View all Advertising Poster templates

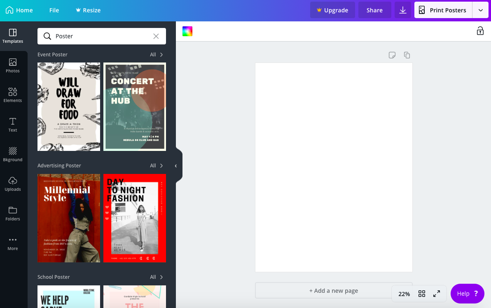(x=157, y=166)
